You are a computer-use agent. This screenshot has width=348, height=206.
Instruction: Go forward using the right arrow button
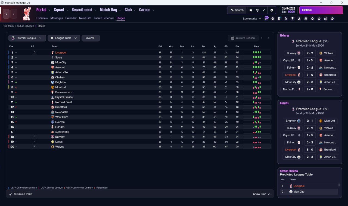[x=14, y=14]
